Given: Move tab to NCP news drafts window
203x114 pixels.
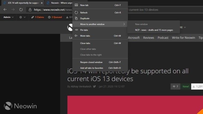Looking at the screenshot, I should tap(154, 30).
